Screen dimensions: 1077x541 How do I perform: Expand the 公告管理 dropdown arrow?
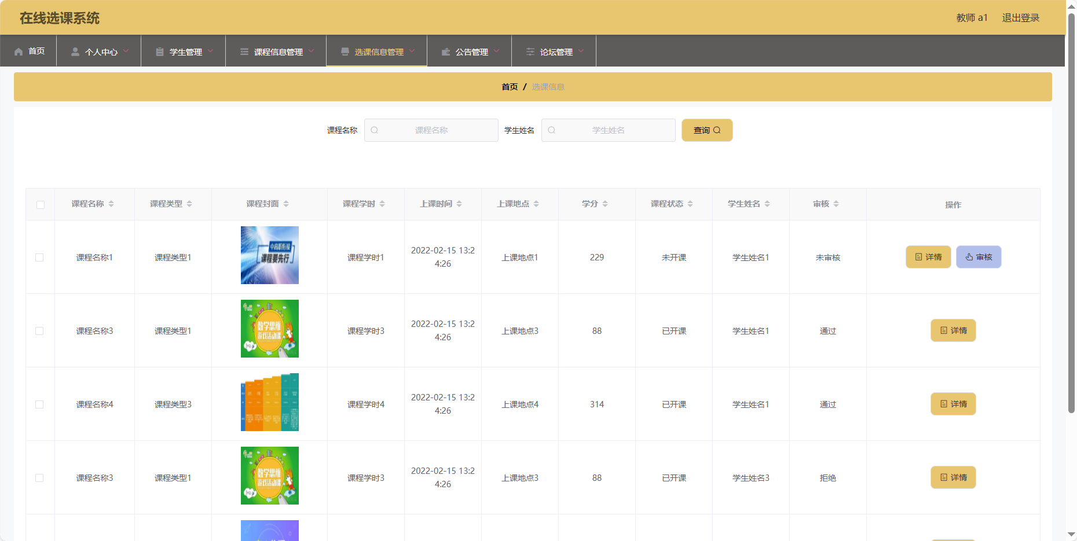[x=496, y=51]
